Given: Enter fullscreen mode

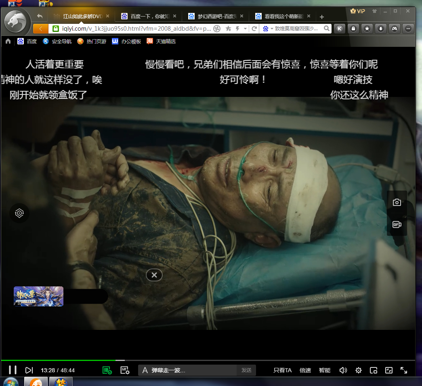Looking at the screenshot, I should pos(404,370).
